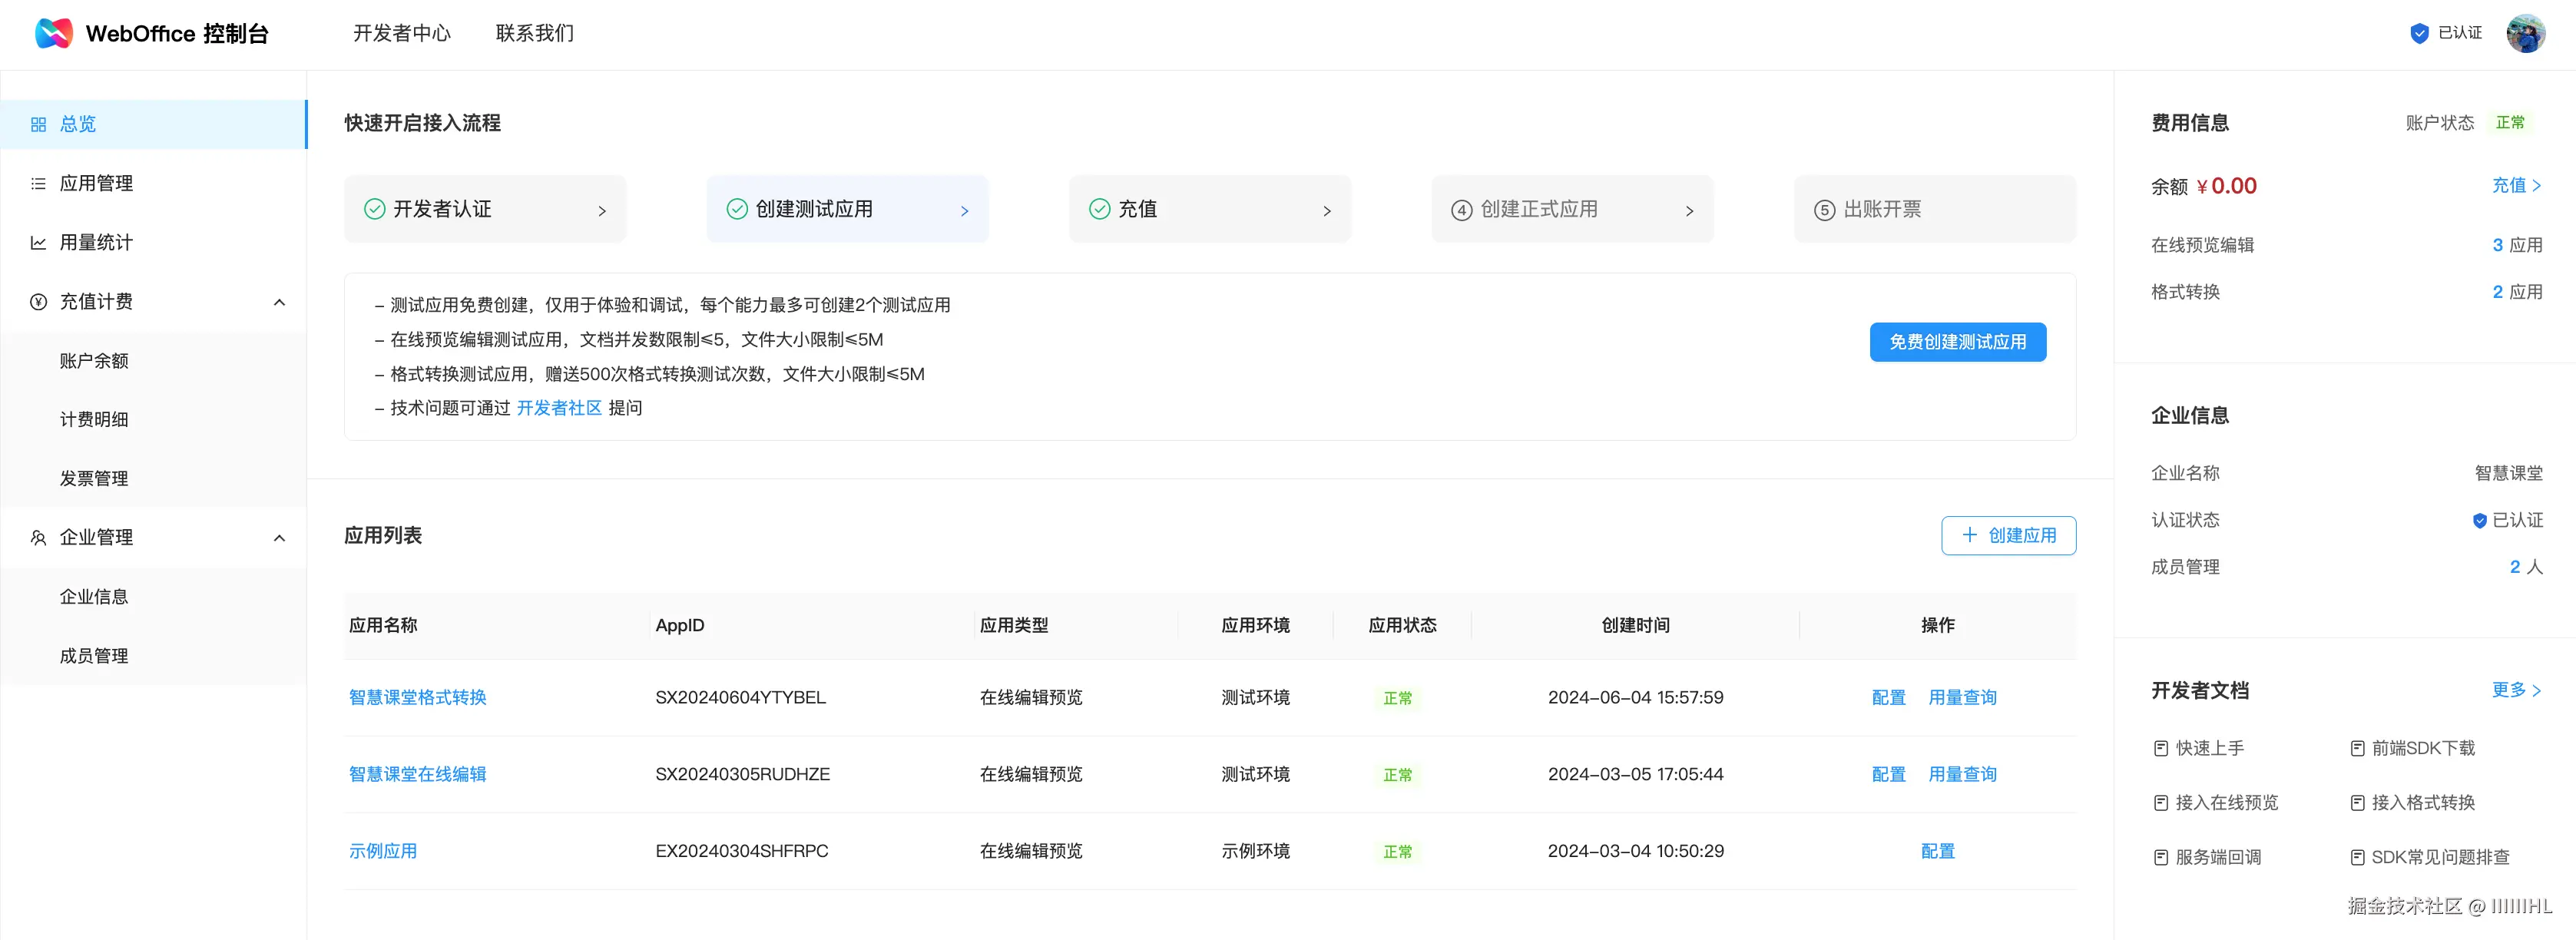This screenshot has width=2576, height=940.
Task: Collapse the 充值计费 sidebar section
Action: click(279, 302)
